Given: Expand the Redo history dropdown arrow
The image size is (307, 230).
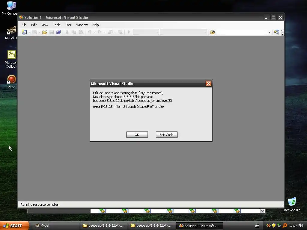Looking at the screenshot, I should click(x=105, y=32).
